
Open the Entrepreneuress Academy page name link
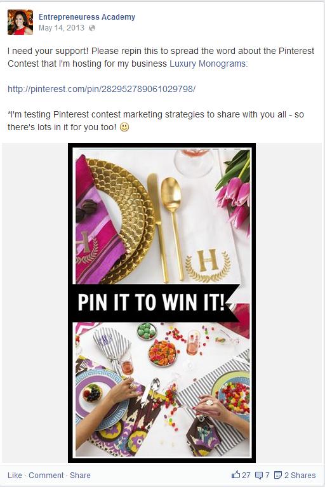pyautogui.click(x=87, y=17)
